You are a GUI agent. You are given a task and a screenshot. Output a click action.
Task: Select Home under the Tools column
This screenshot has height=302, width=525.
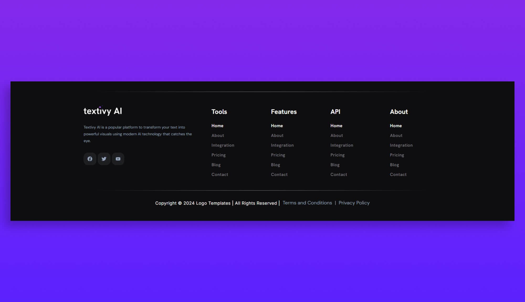coord(217,126)
